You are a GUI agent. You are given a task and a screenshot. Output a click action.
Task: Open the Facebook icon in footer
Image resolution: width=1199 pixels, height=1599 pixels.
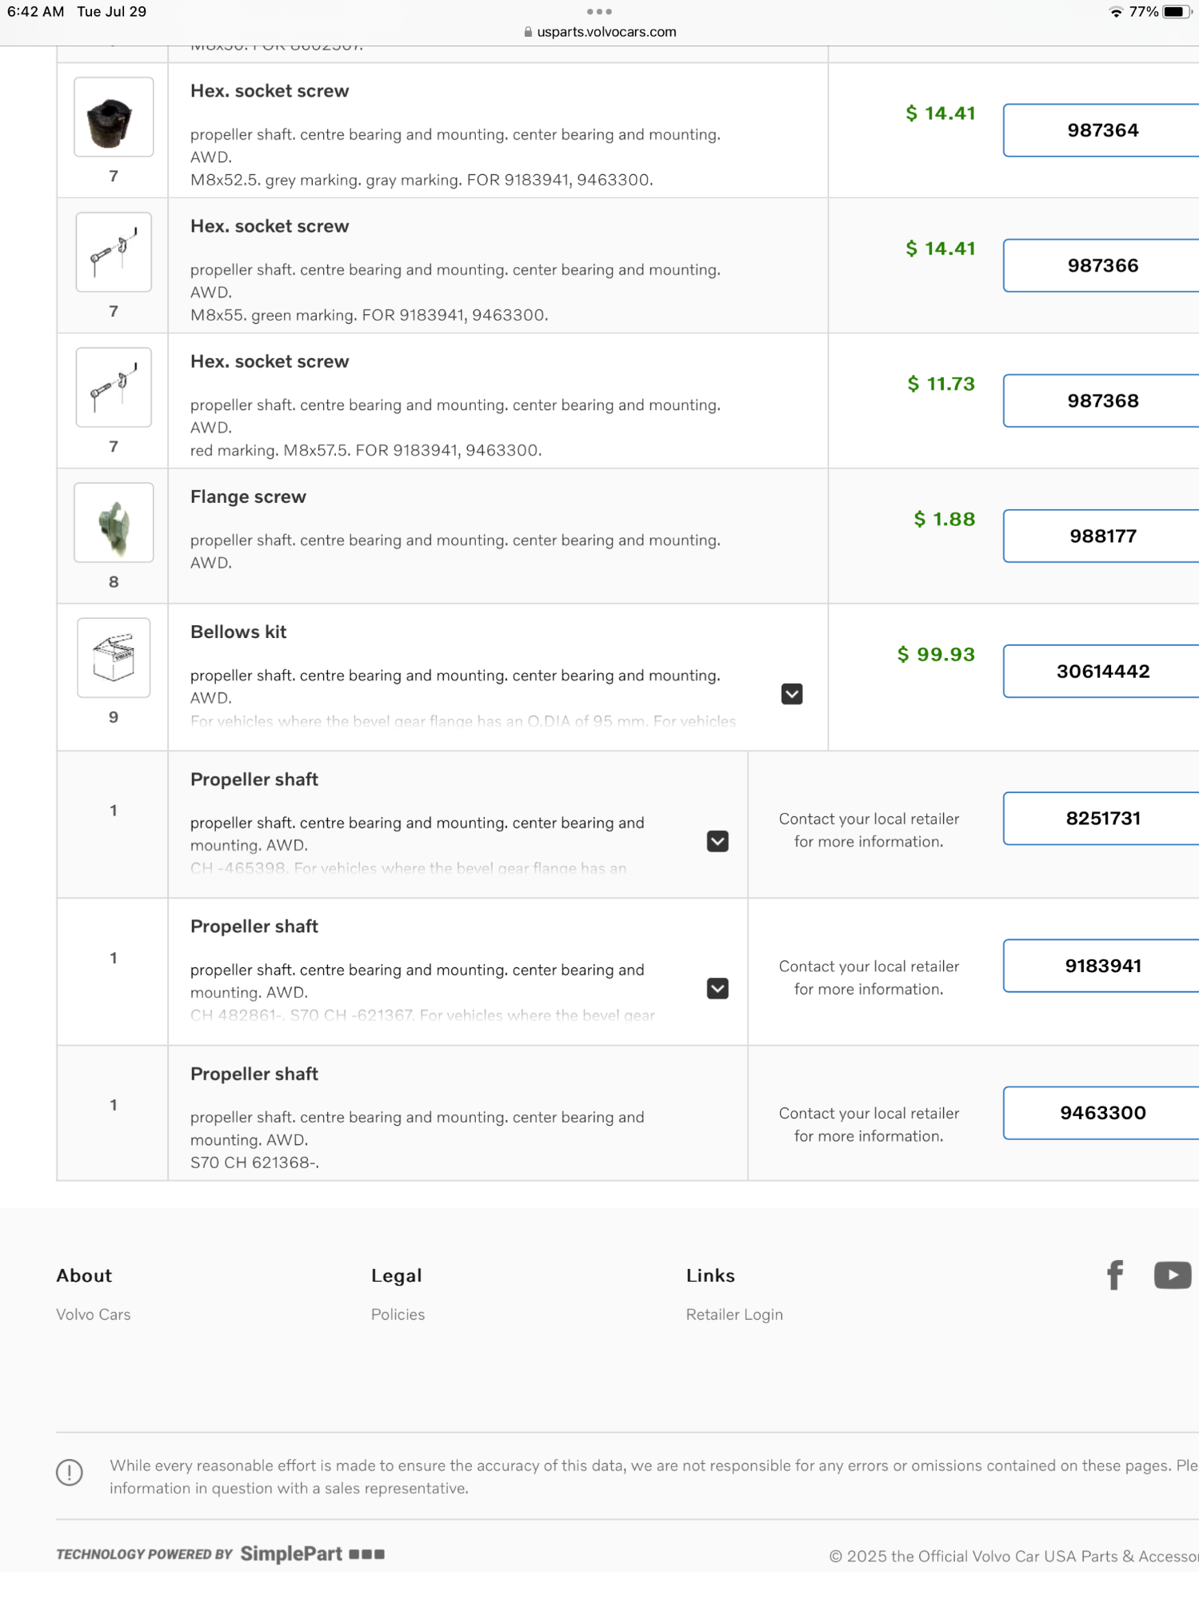click(1114, 1274)
